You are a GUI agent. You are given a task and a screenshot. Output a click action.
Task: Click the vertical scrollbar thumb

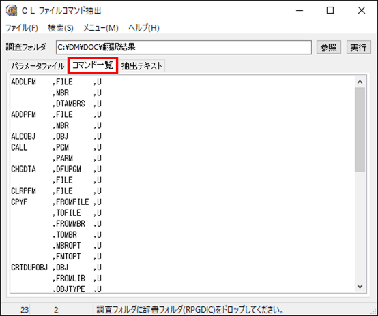click(360, 129)
